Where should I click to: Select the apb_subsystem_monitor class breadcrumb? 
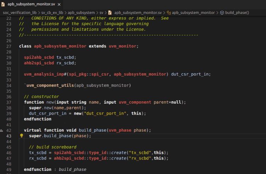coord(193,12)
